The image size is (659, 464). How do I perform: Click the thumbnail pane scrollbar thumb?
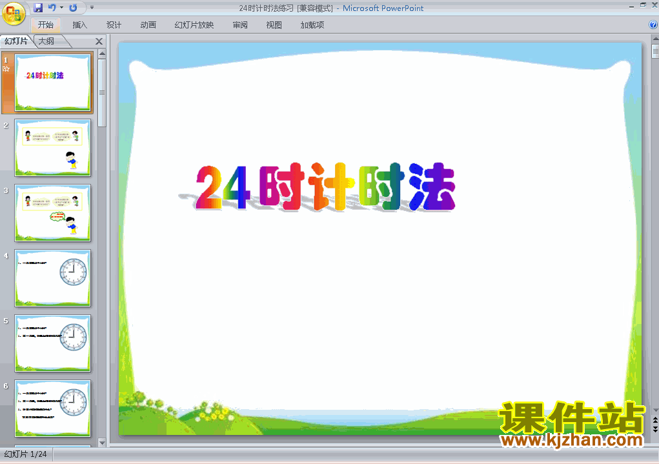tap(102, 92)
